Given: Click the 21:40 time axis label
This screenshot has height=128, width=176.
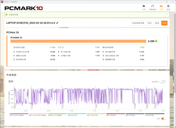Looking at the screenshot, I should 163,111.
